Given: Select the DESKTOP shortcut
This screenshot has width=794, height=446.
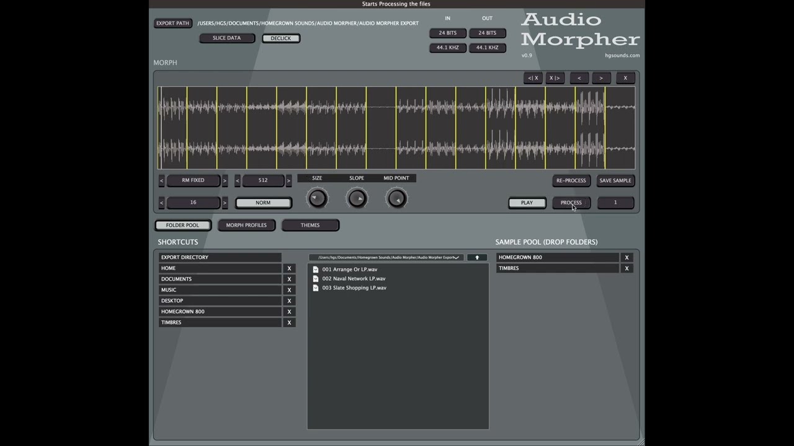Looking at the screenshot, I should [x=220, y=301].
